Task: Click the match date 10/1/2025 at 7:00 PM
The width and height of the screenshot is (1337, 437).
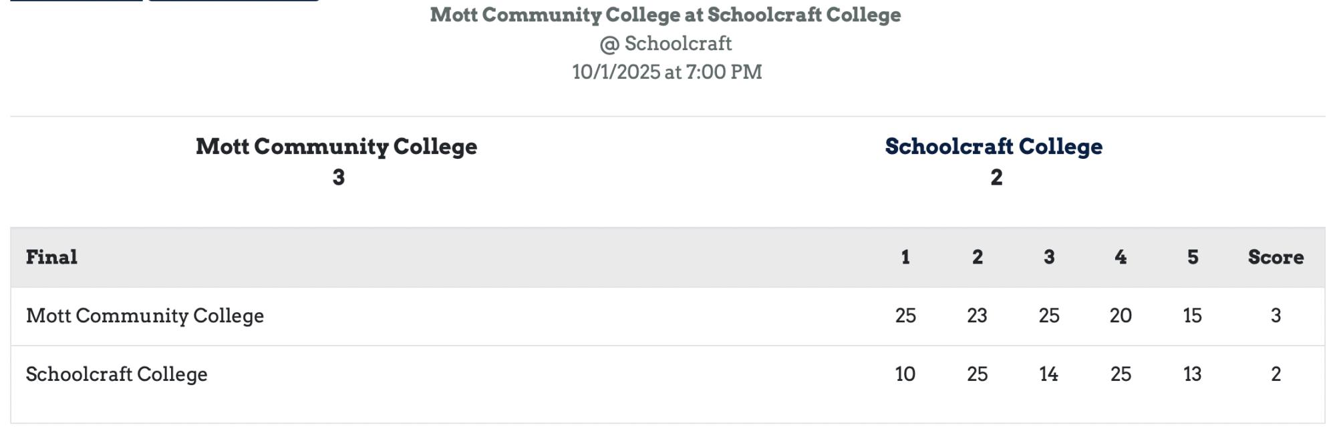Action: 667,72
